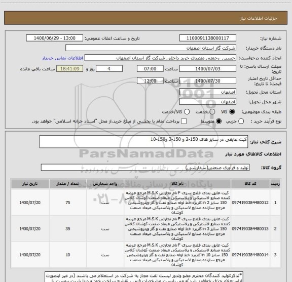Click the requester field حسین رحمتی
The height and width of the screenshot is (282, 292).
coord(160,58)
